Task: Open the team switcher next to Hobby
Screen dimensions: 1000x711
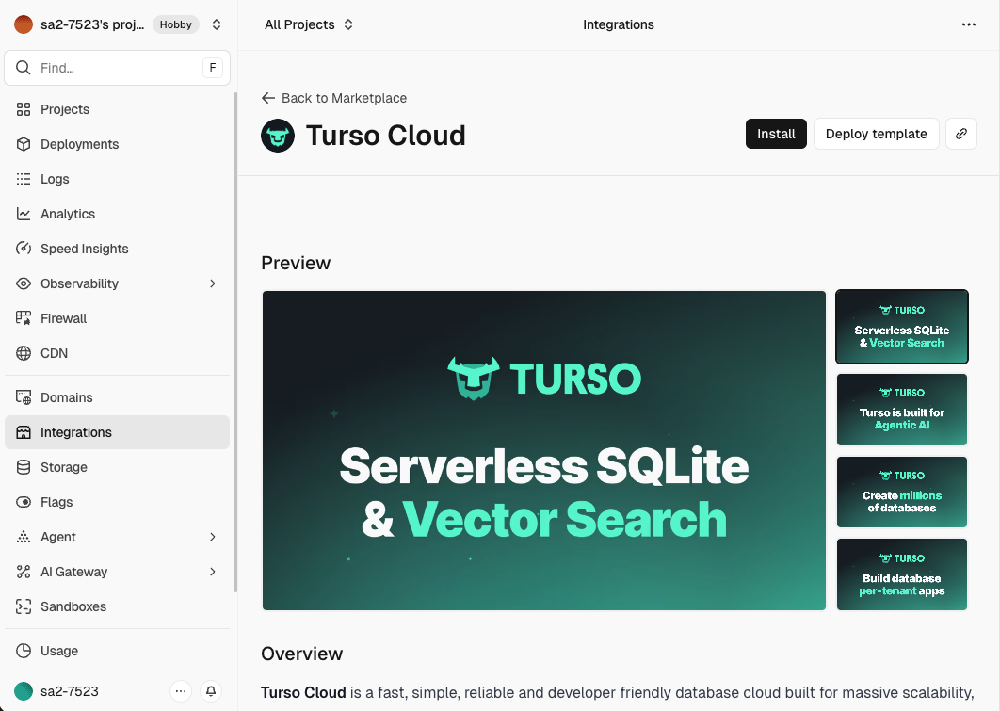Action: click(x=217, y=24)
